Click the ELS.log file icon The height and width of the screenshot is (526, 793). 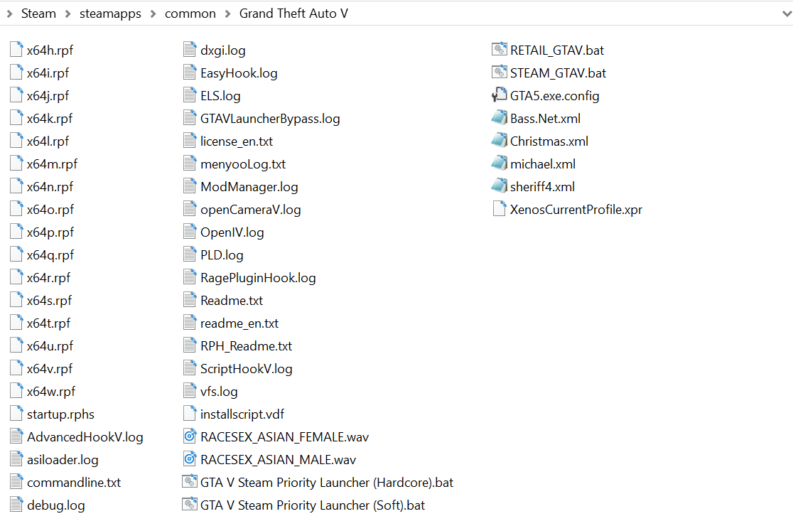pyautogui.click(x=190, y=95)
